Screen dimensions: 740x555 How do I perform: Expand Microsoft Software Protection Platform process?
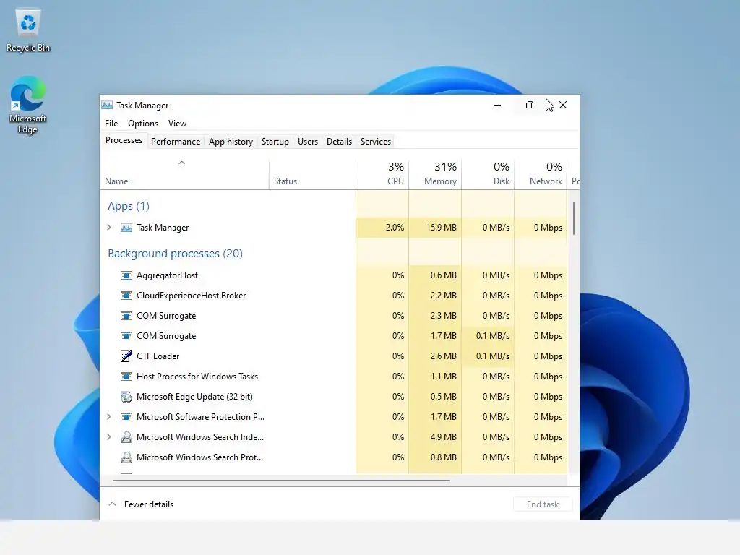[x=109, y=417]
